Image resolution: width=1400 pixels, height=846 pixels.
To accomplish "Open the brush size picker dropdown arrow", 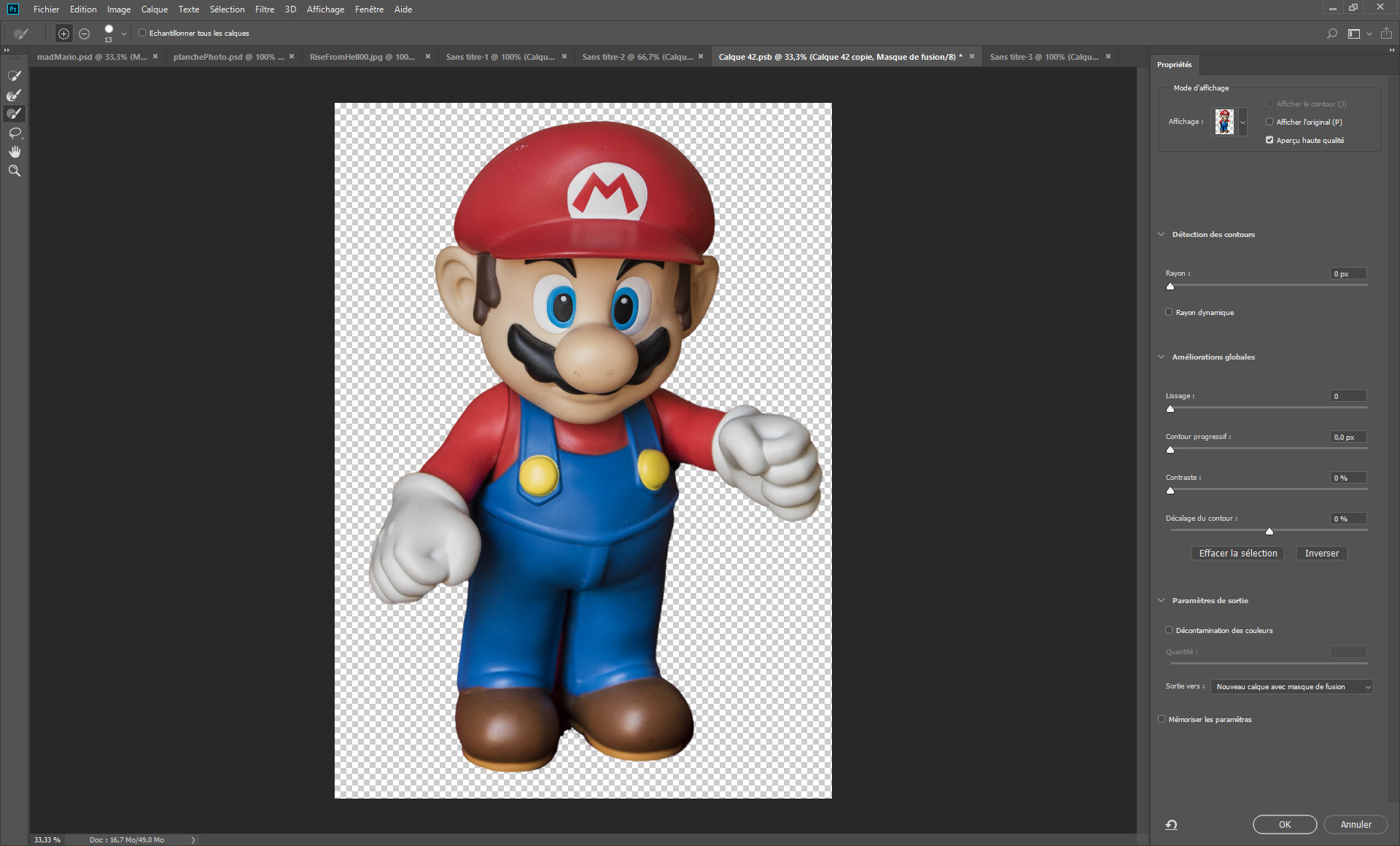I will point(124,34).
